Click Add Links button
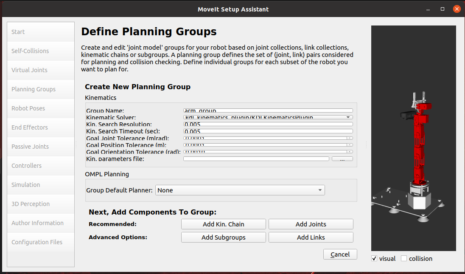465x274 pixels. coord(311,237)
